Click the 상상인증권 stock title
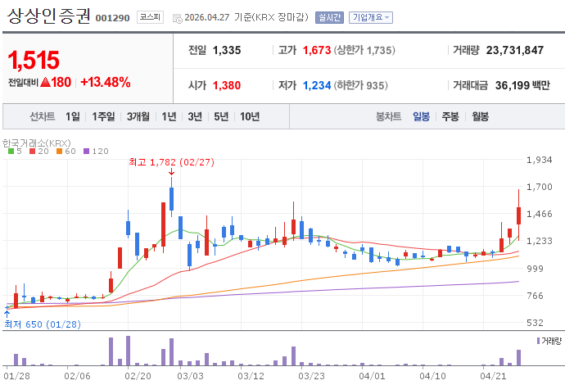This screenshot has width=565, height=385. [48, 16]
